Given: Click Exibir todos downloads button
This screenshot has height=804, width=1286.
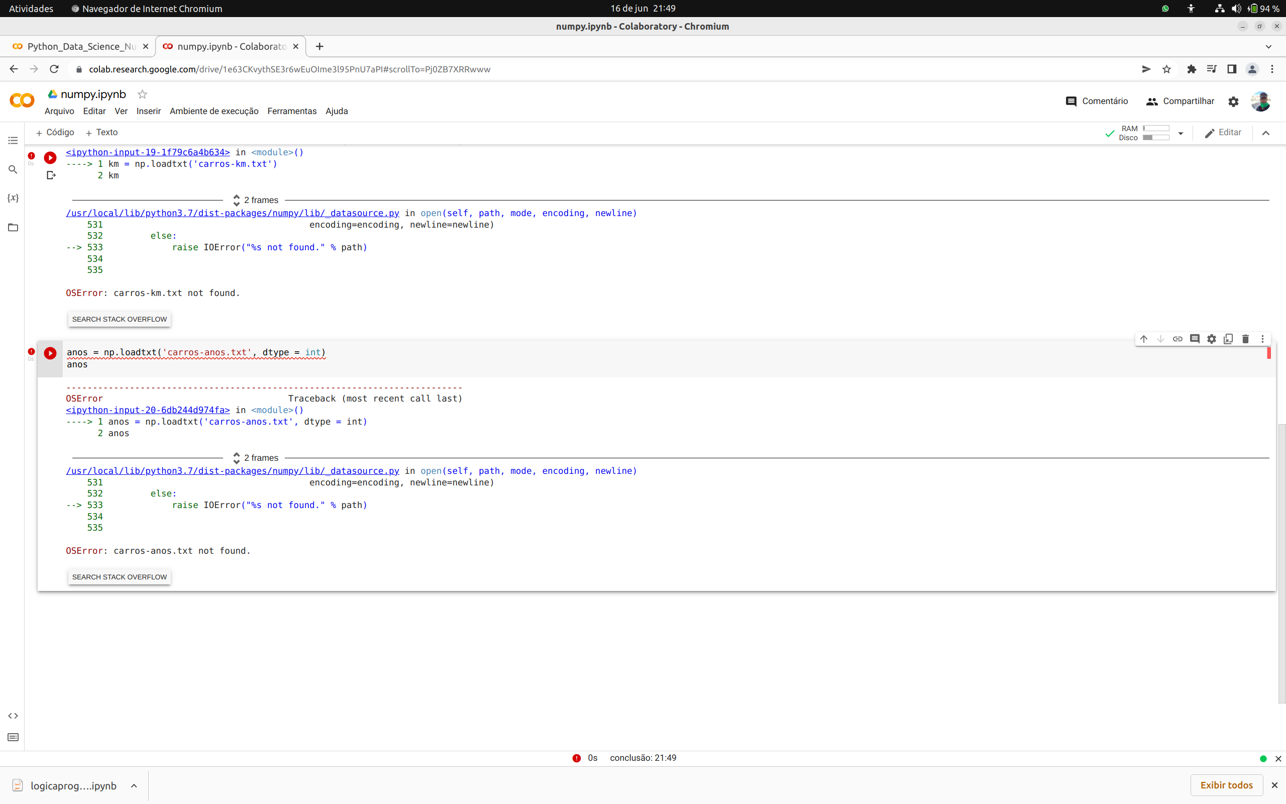Looking at the screenshot, I should (x=1227, y=785).
